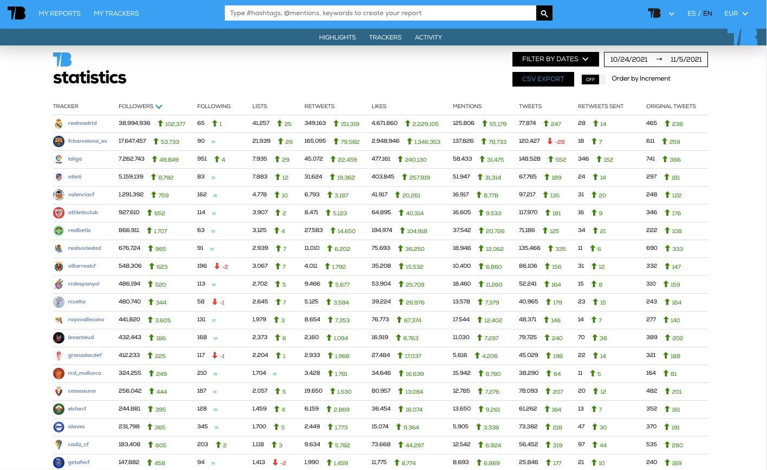Click the rcdespanyol crest avatar
This screenshot has height=470, width=767.
point(58,284)
